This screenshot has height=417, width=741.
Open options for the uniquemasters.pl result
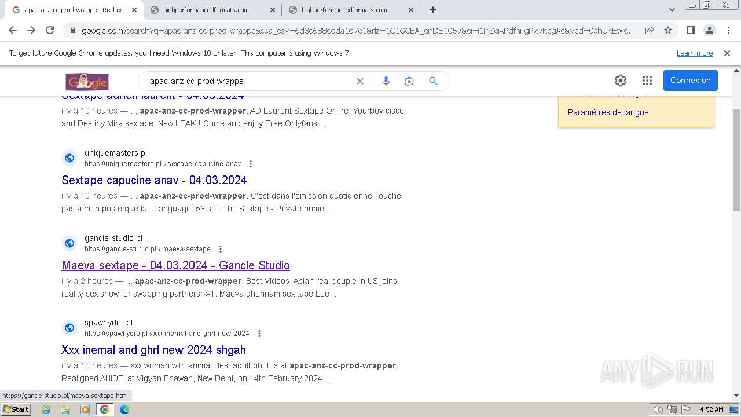[251, 164]
